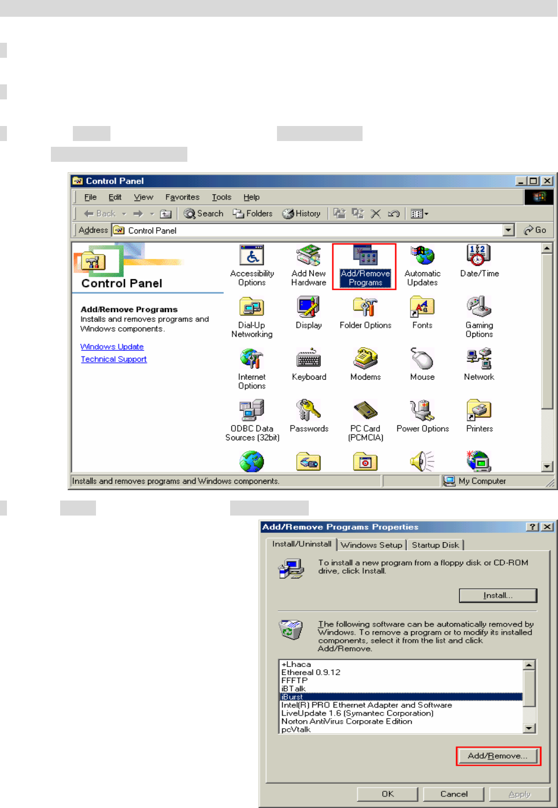Open the Favorites menu
The height and width of the screenshot is (808, 558).
click(182, 197)
